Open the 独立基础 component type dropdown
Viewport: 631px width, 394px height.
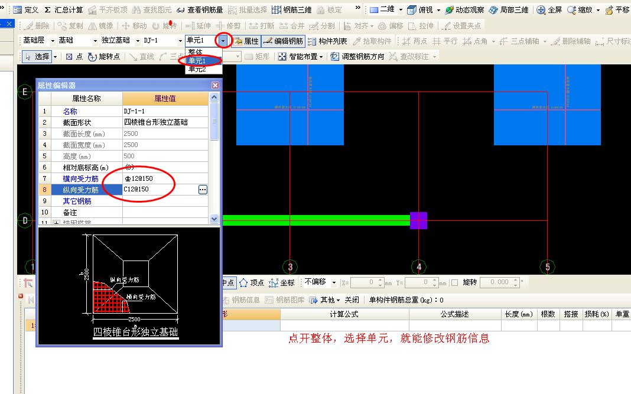point(138,41)
